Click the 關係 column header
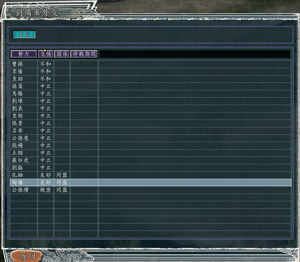Image resolution: width=300 pixels, height=262 pixels. coord(62,54)
